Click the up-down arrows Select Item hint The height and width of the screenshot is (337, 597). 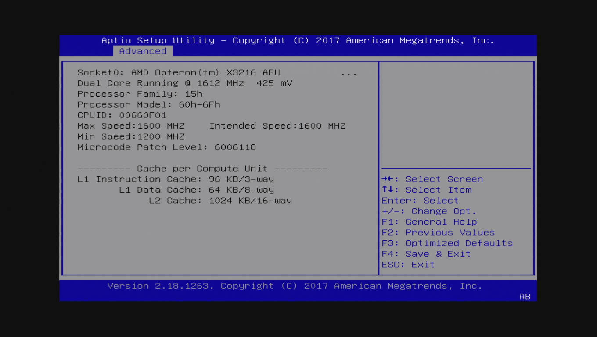pos(427,190)
